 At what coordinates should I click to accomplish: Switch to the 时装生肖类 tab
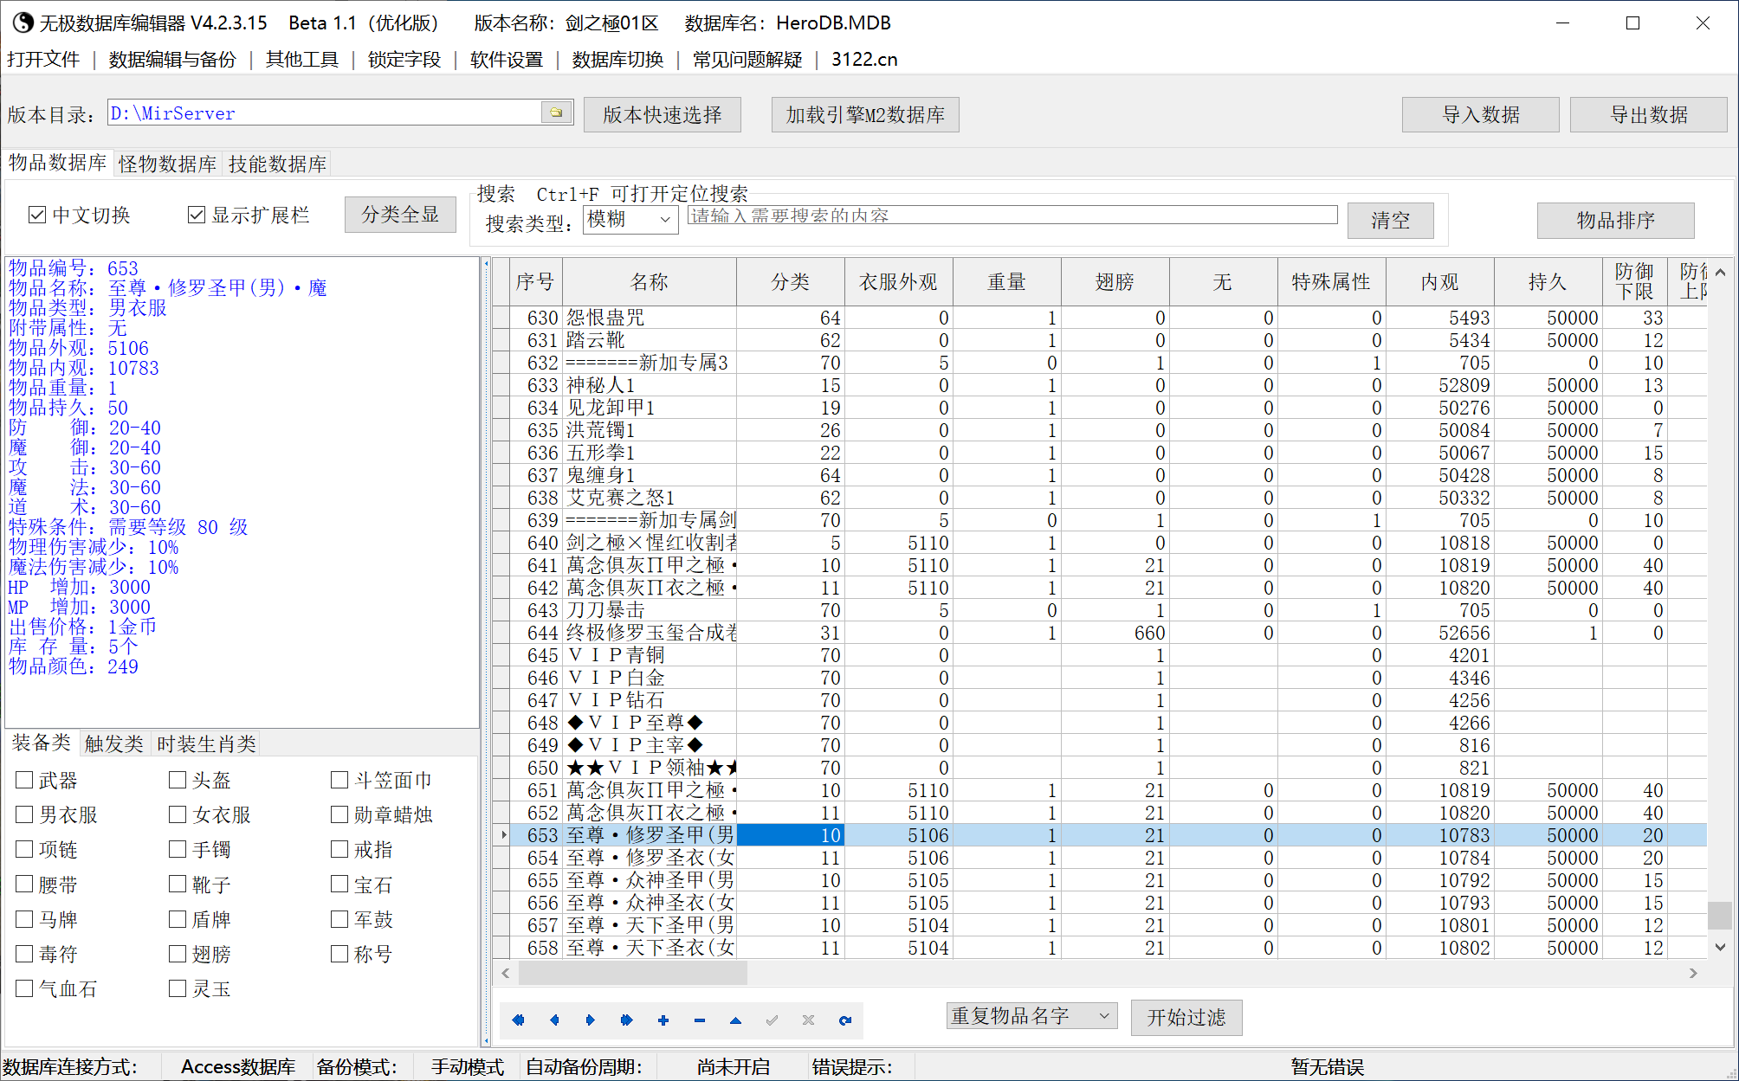pos(207,743)
